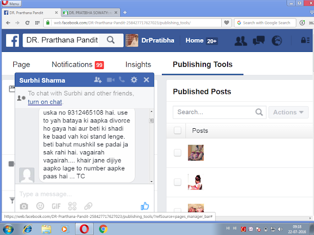Click the Published Posts search magnifier
314x235 pixels.
[259, 112]
